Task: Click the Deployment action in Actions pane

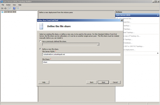Action: [x=130, y=50]
